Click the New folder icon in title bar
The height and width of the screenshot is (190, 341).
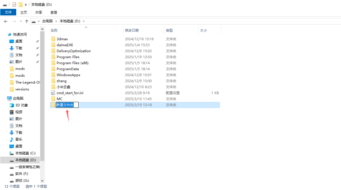click(20, 5)
